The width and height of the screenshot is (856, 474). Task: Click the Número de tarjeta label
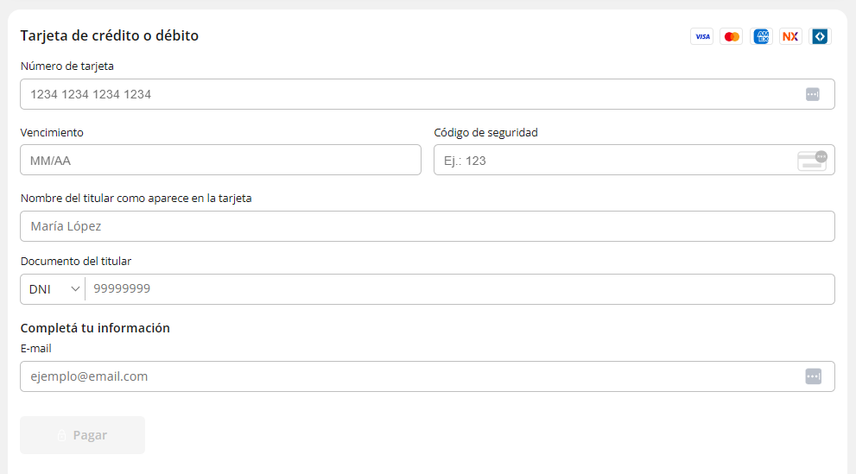pyautogui.click(x=67, y=66)
